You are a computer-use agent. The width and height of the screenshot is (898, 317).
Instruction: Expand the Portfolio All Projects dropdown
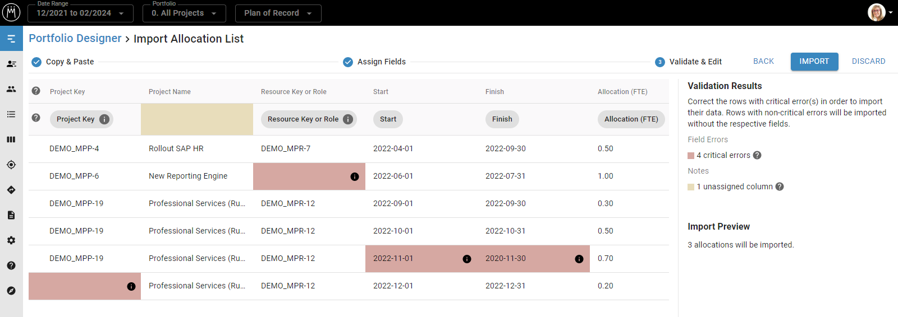184,13
